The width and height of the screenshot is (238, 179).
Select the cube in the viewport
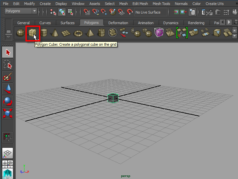113,98
